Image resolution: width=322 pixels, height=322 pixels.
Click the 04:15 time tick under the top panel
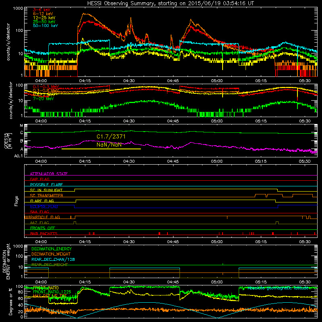[x=85, y=81]
